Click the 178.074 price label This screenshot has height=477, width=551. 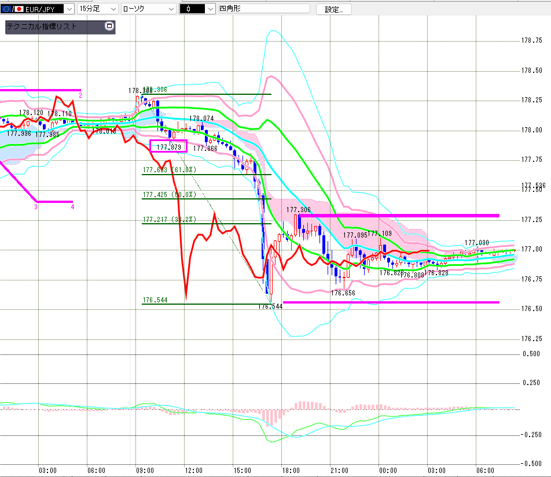201,119
